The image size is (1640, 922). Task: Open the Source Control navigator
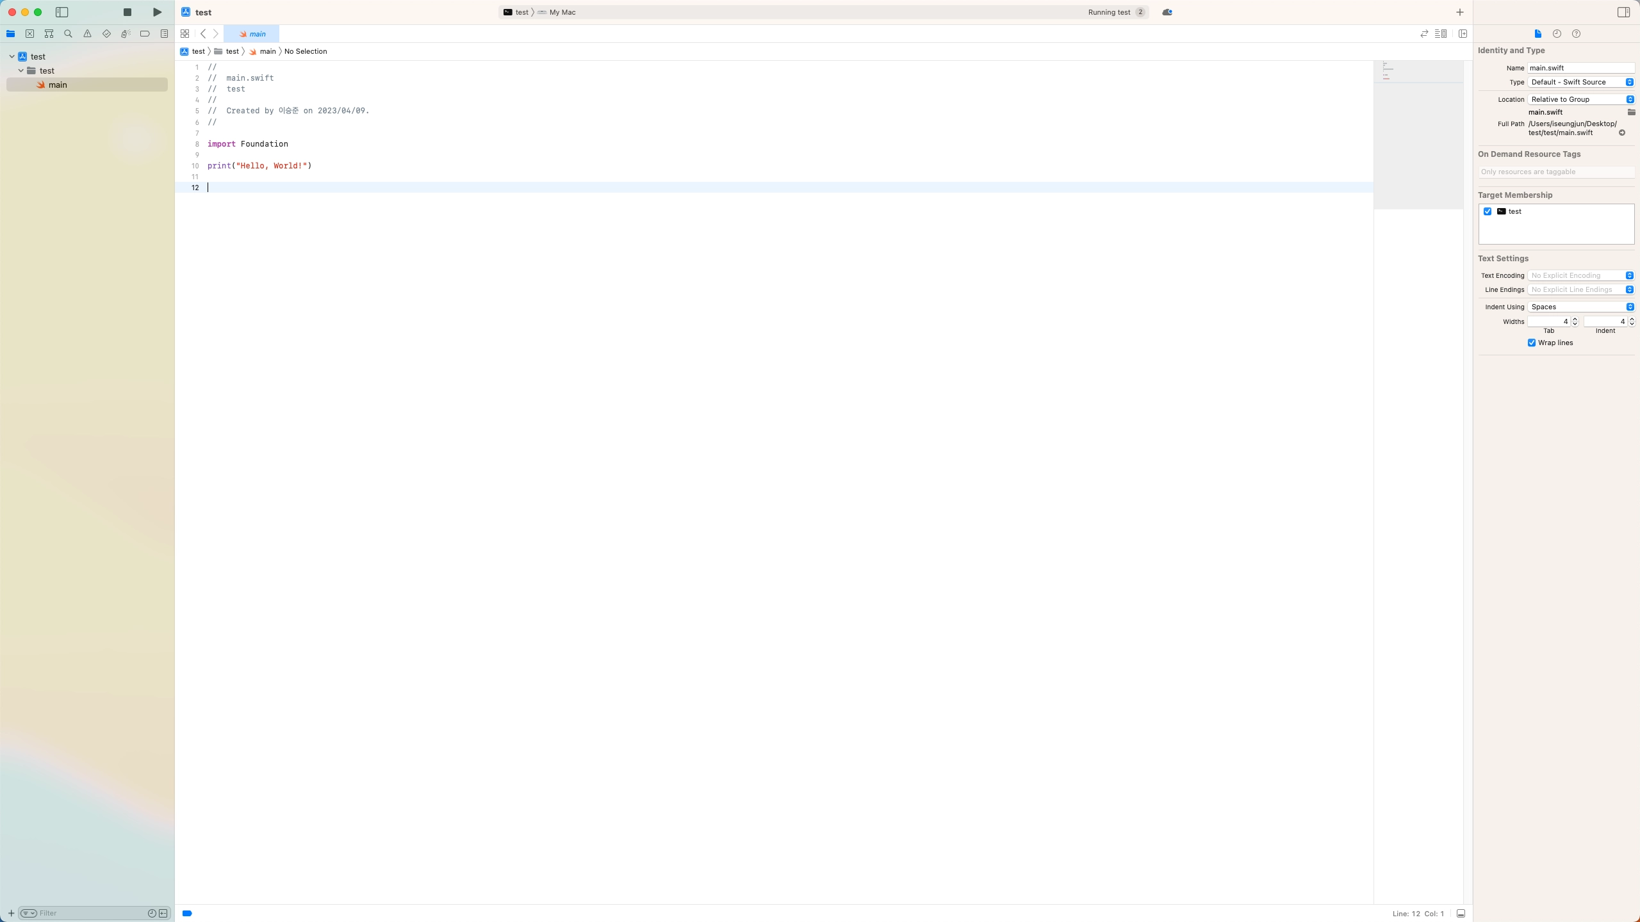(29, 34)
